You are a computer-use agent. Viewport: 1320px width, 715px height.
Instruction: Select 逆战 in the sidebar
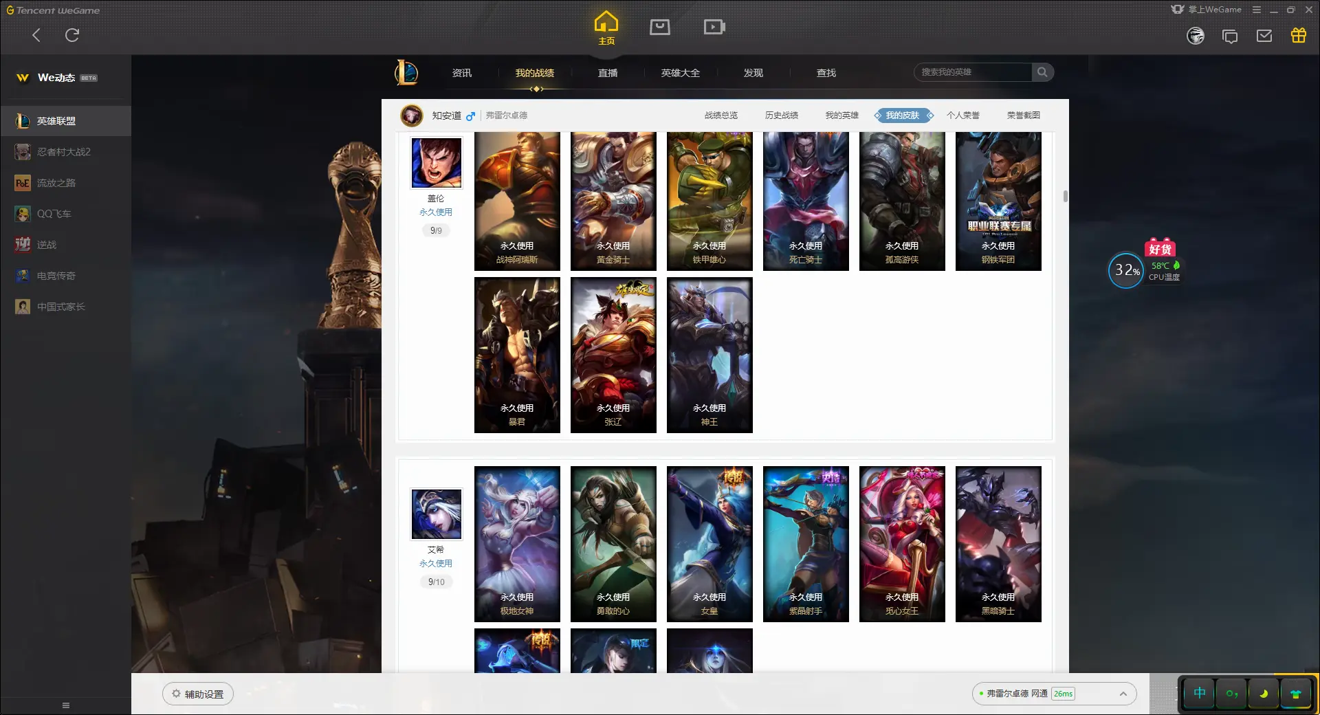pos(66,245)
